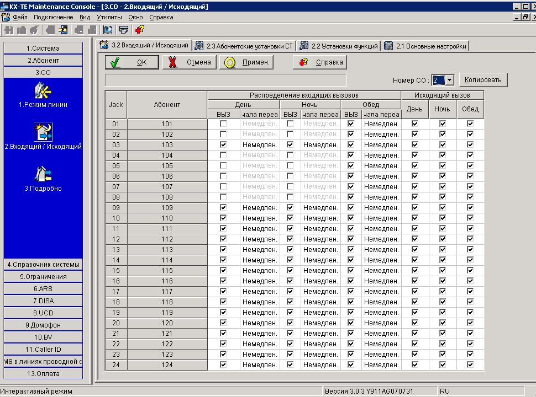Open the 3.Подробно sidebar icon
The width and height of the screenshot is (536, 397).
(43, 174)
